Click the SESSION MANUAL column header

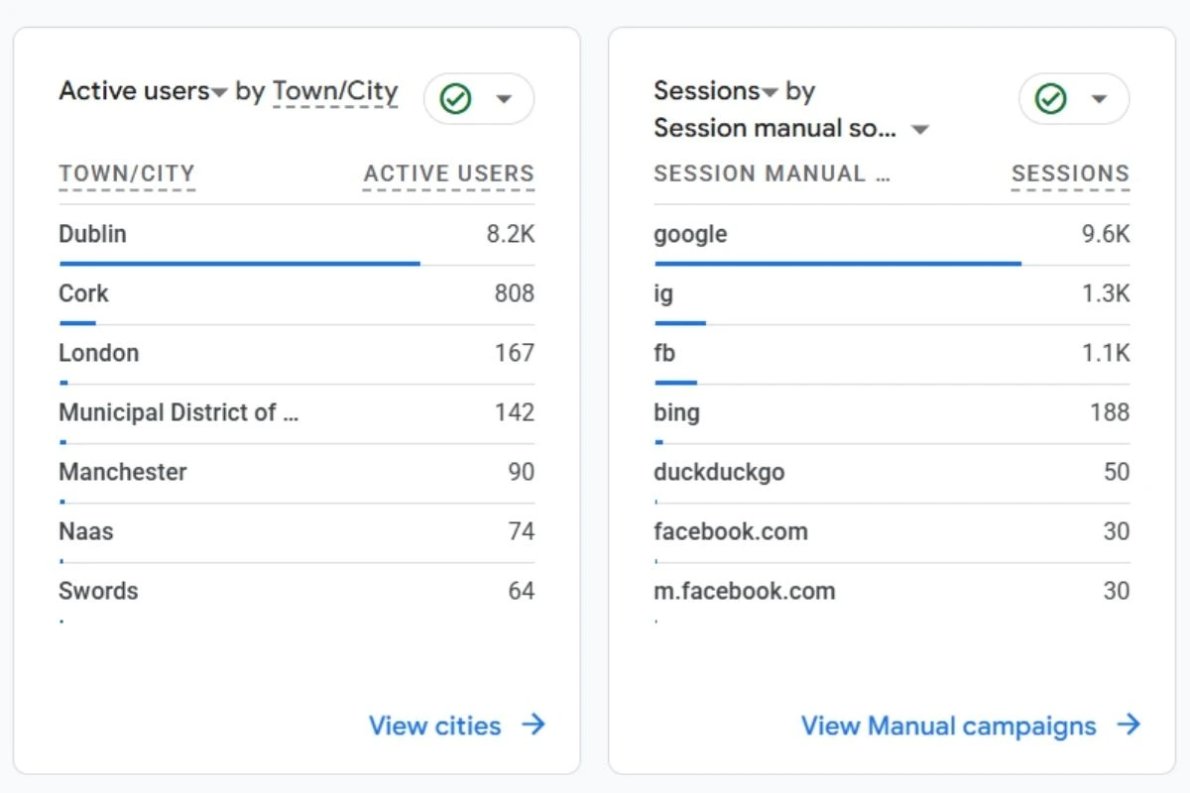(772, 174)
